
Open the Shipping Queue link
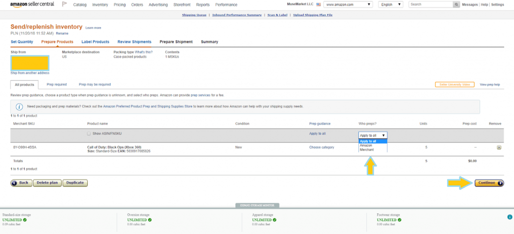click(x=194, y=15)
